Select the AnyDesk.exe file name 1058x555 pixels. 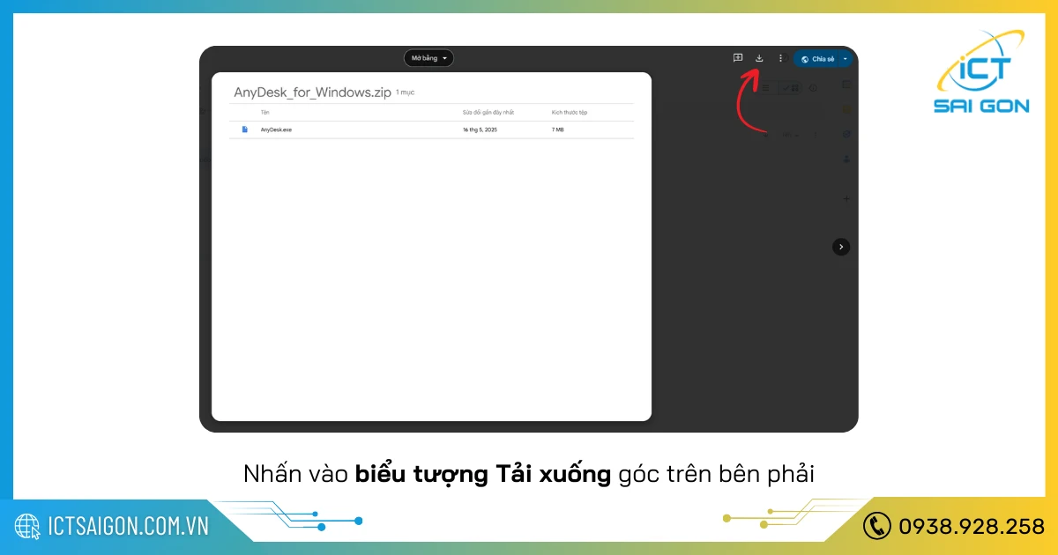point(276,129)
